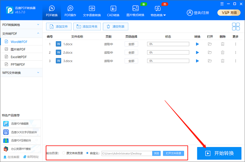This screenshot has height=162, width=245.
Task: Select the 自定义 radio button
Action: (87, 153)
